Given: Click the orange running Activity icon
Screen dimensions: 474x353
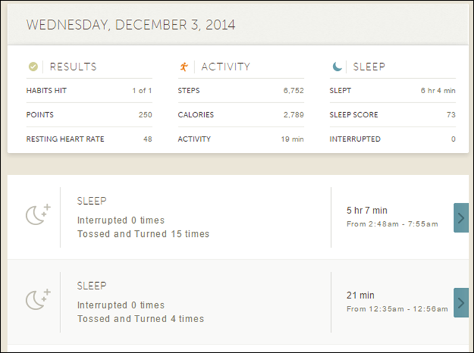Looking at the screenshot, I should tap(184, 66).
